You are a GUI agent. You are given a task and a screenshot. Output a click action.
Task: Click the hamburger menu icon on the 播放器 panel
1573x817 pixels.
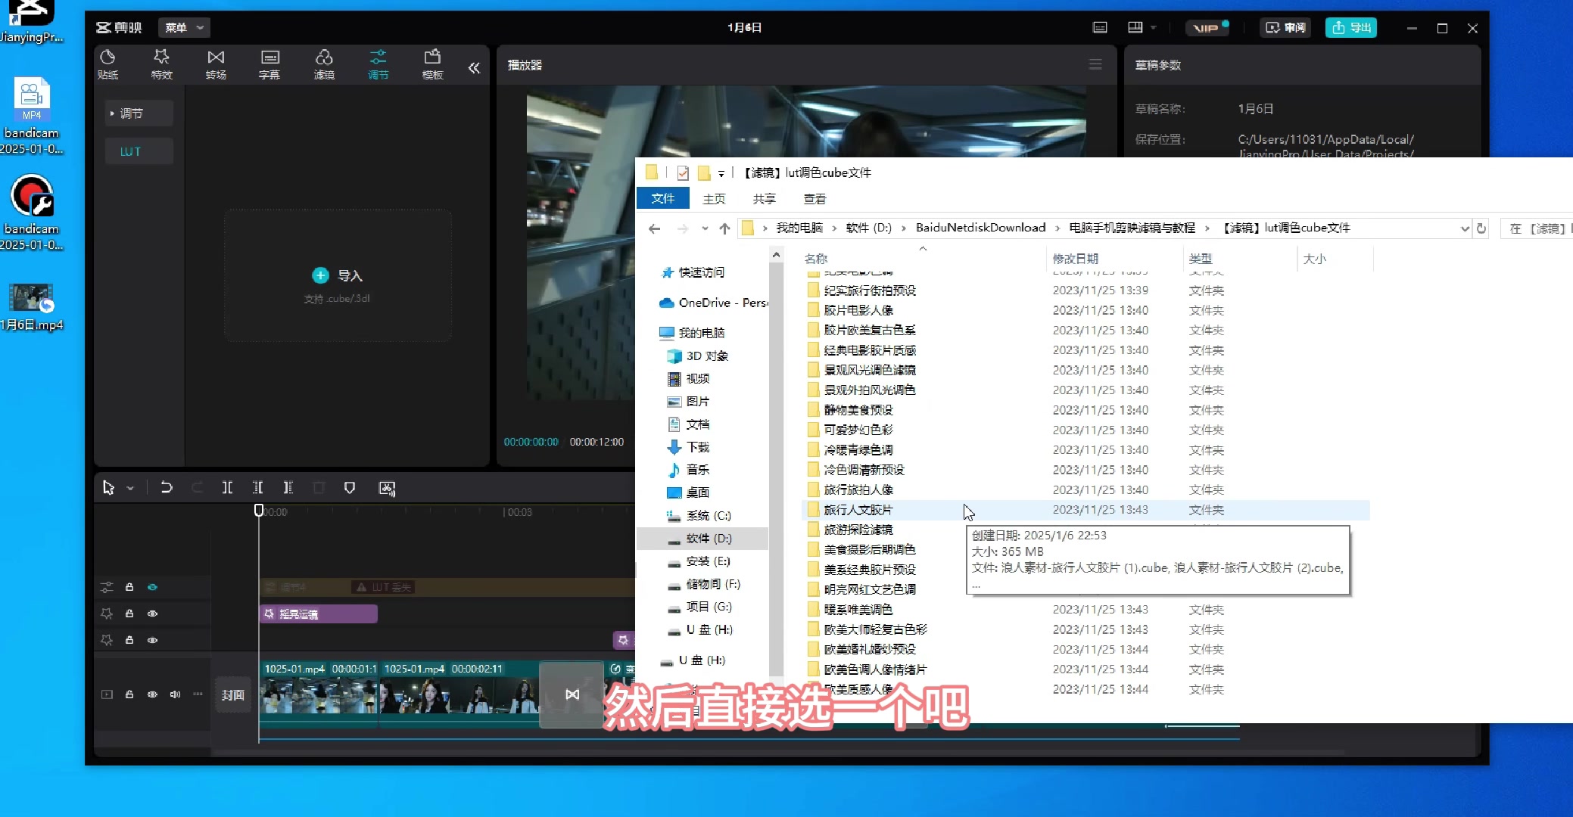click(1095, 64)
